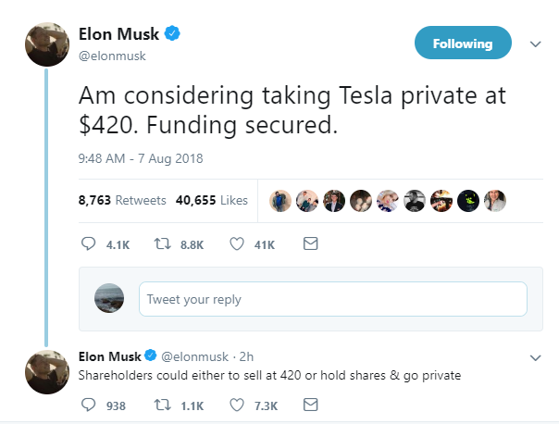The height and width of the screenshot is (424, 559).
Task: Click the 9:48 AM - 7 Aug 2018 timestamp
Action: tap(140, 158)
